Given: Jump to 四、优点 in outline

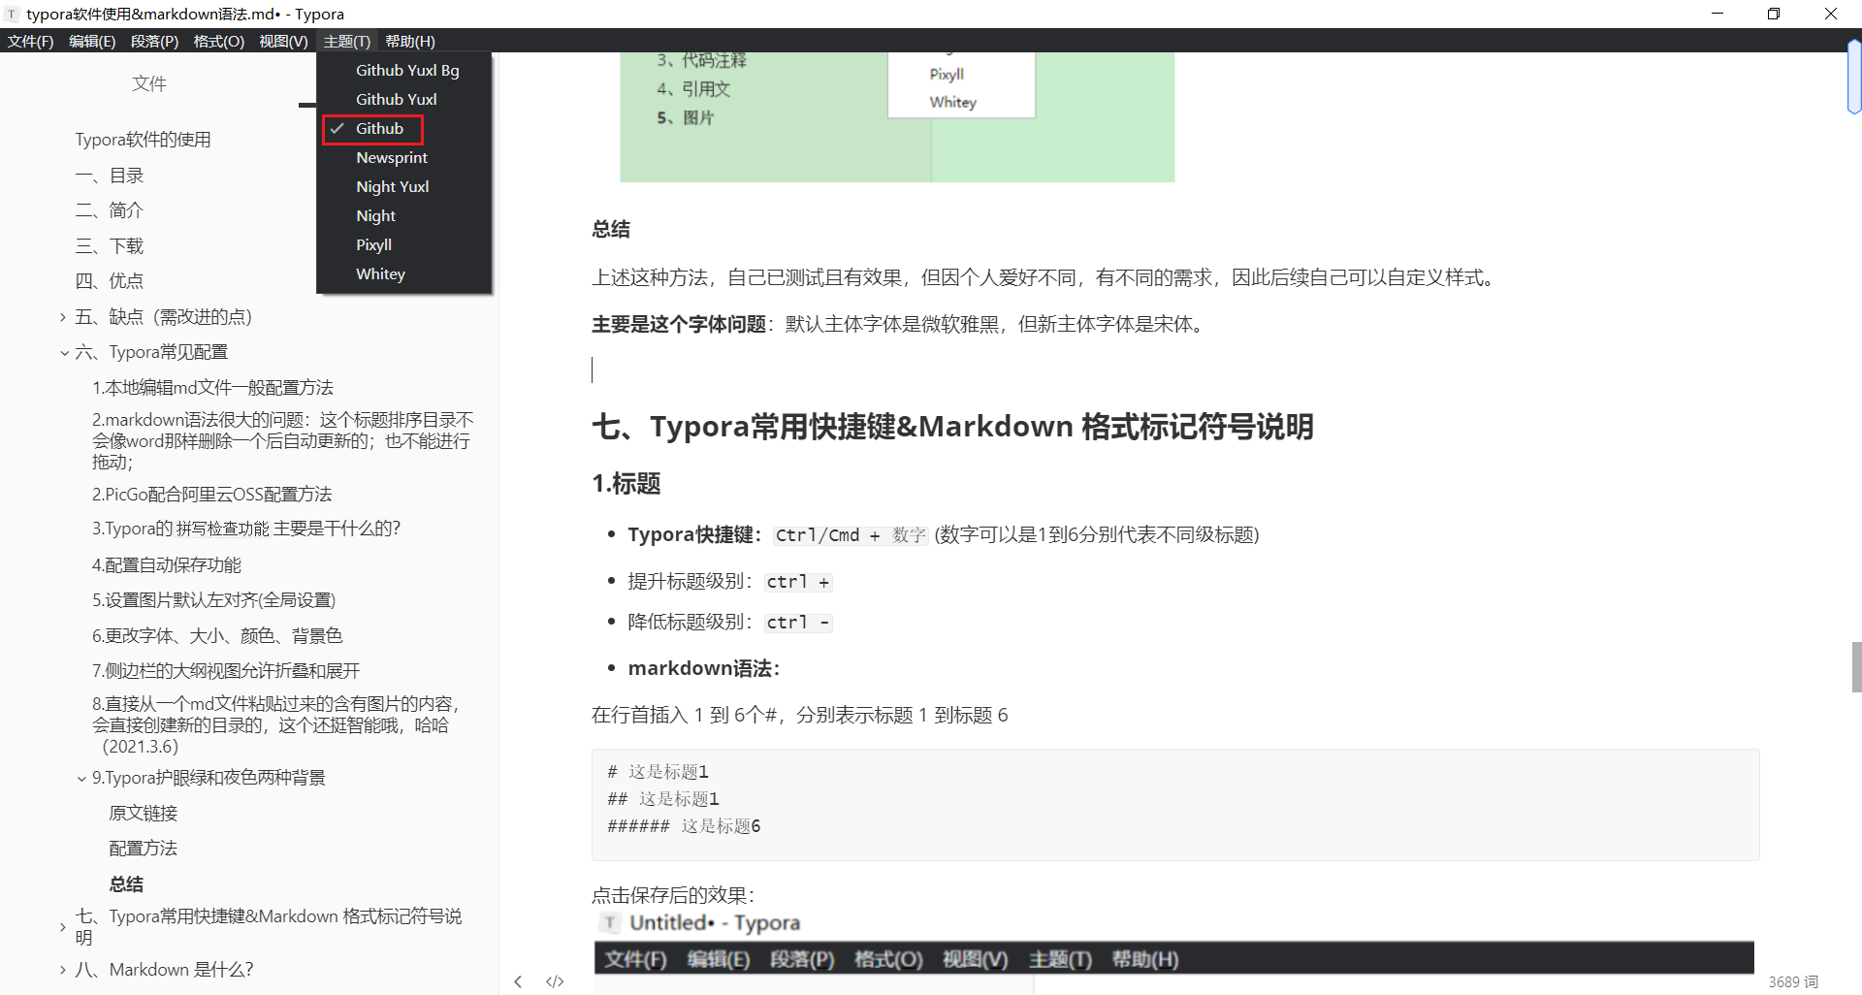Looking at the screenshot, I should click(110, 281).
